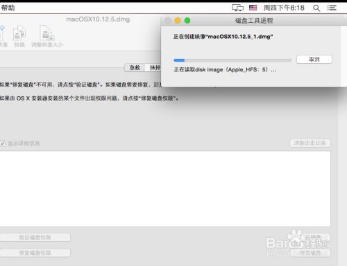Zoom the 磁盘工具进程 window with green button

[187, 21]
